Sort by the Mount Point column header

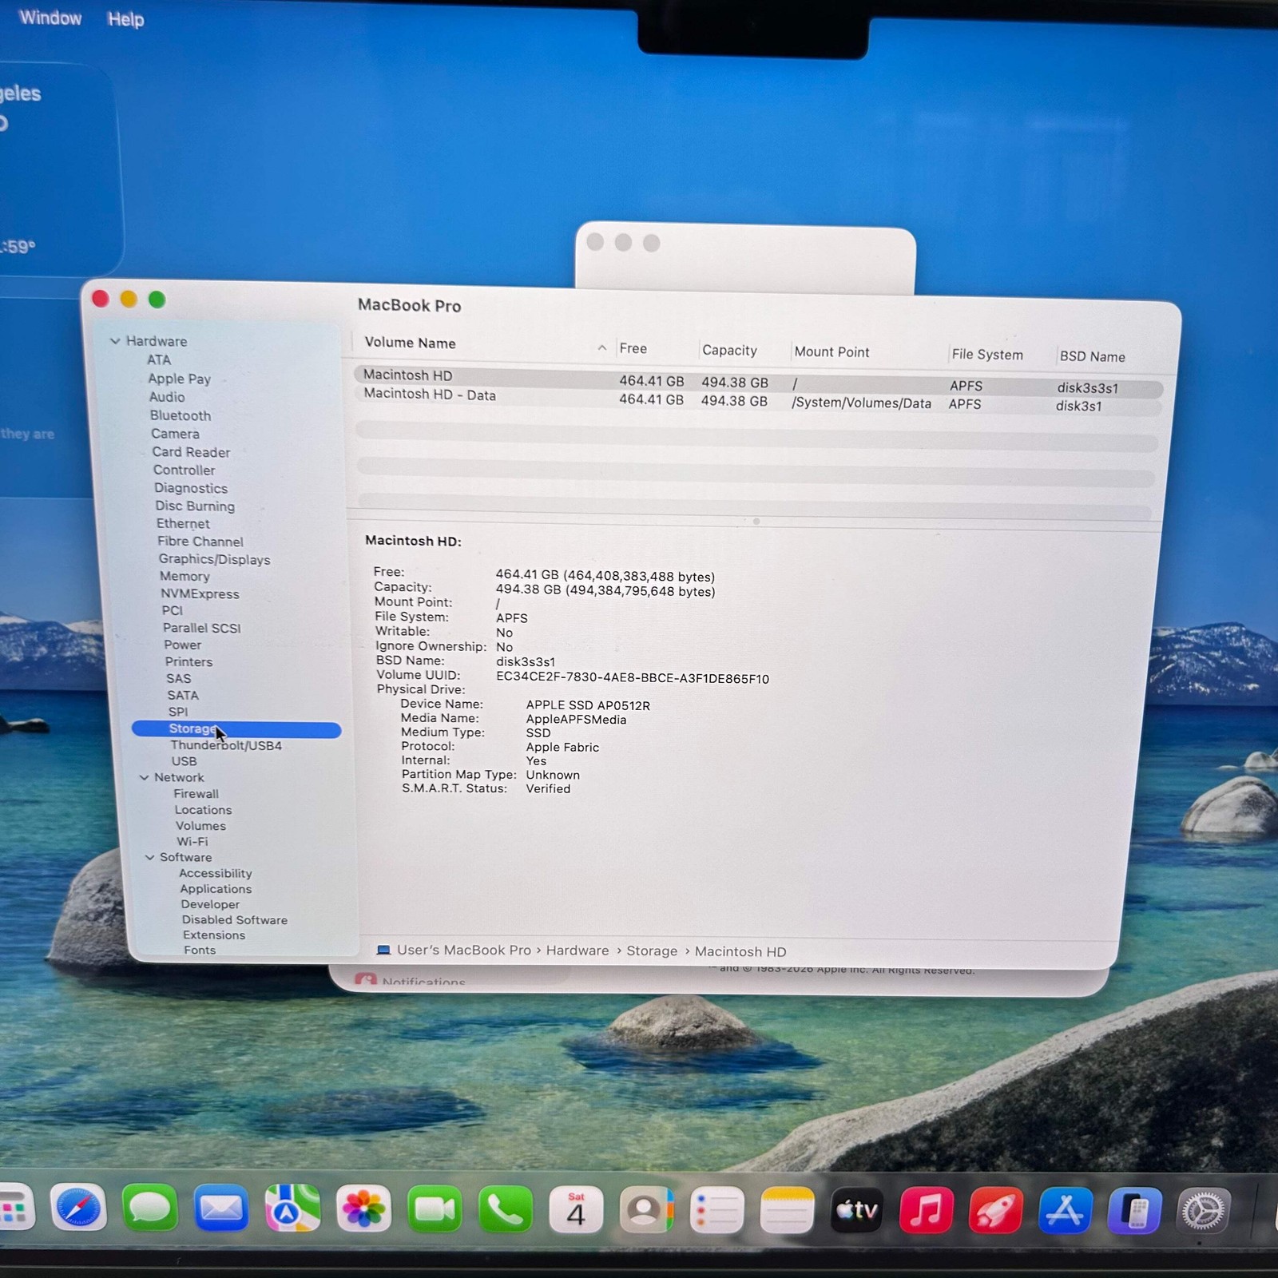pos(831,351)
